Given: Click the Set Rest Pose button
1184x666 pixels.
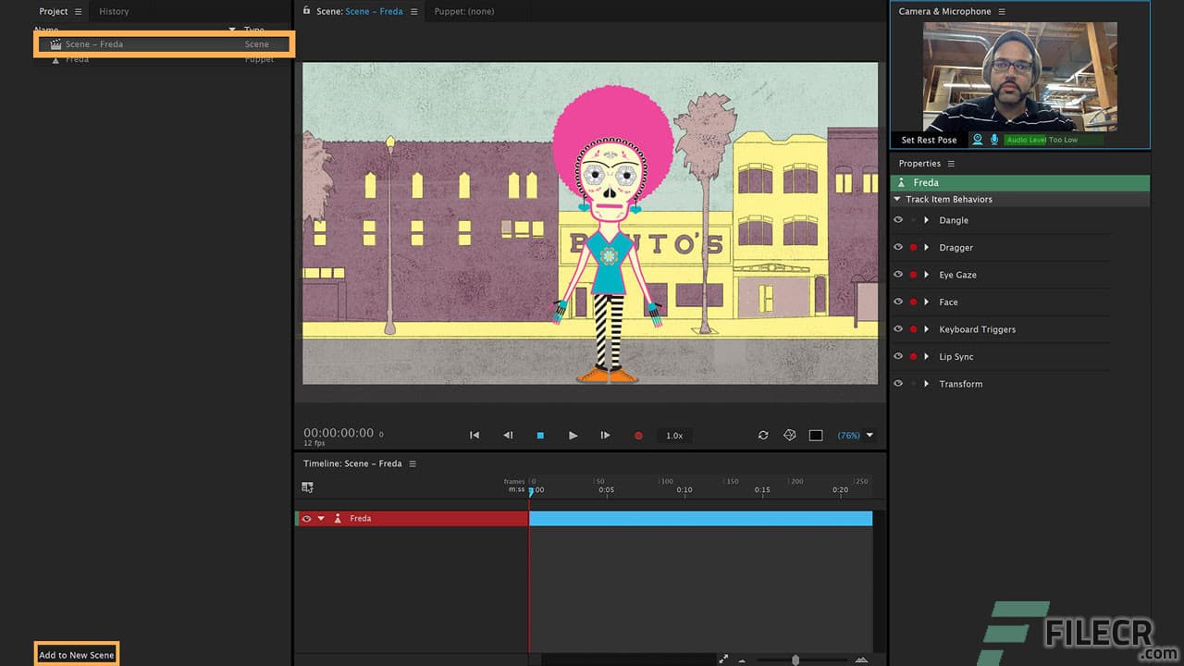Looking at the screenshot, I should pyautogui.click(x=928, y=139).
